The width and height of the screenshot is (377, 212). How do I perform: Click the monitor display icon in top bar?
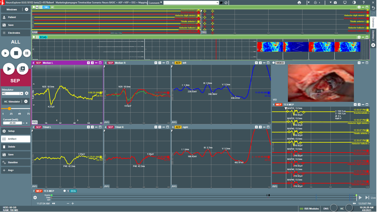click(x=345, y=3)
